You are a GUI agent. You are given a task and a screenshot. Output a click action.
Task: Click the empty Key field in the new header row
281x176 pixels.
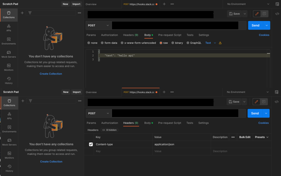[x=123, y=151]
